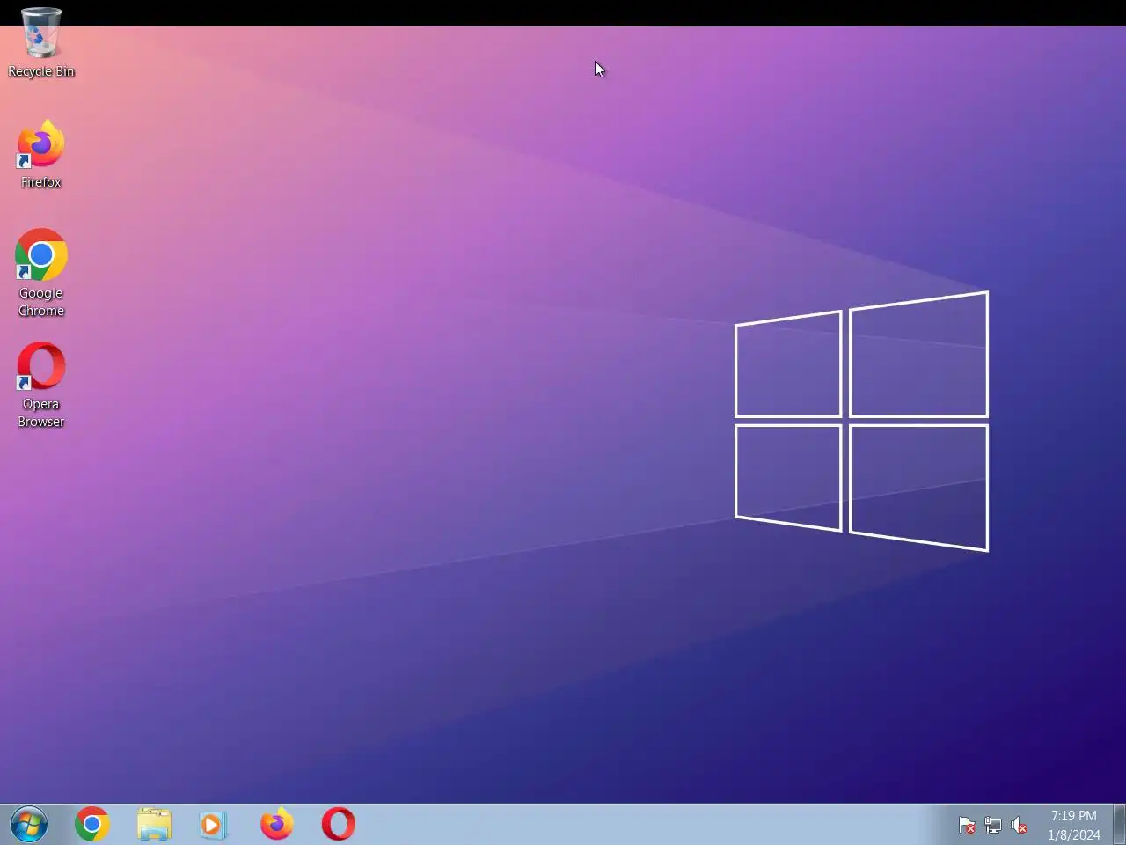This screenshot has height=845, width=1126.
Task: Launch Firefox from the taskbar
Action: tap(277, 825)
